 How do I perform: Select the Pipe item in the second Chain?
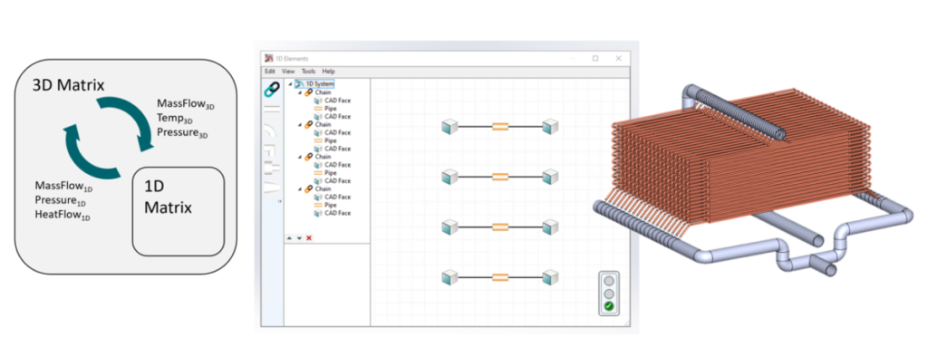325,140
